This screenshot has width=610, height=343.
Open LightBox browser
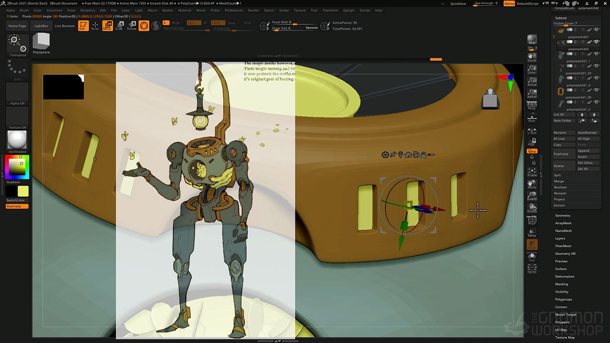[x=41, y=26]
